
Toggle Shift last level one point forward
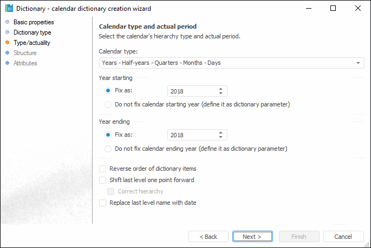[x=103, y=180]
